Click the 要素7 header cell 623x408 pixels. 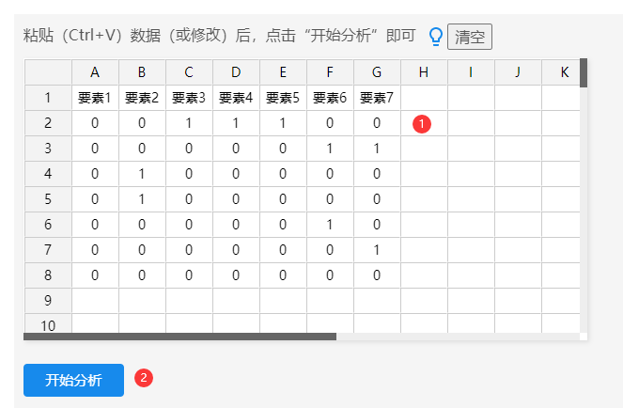point(377,98)
